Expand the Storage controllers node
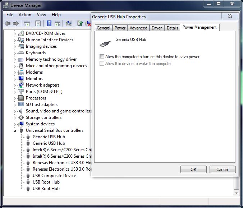Image resolution: width=243 pixels, height=208 pixels. (x=15, y=118)
